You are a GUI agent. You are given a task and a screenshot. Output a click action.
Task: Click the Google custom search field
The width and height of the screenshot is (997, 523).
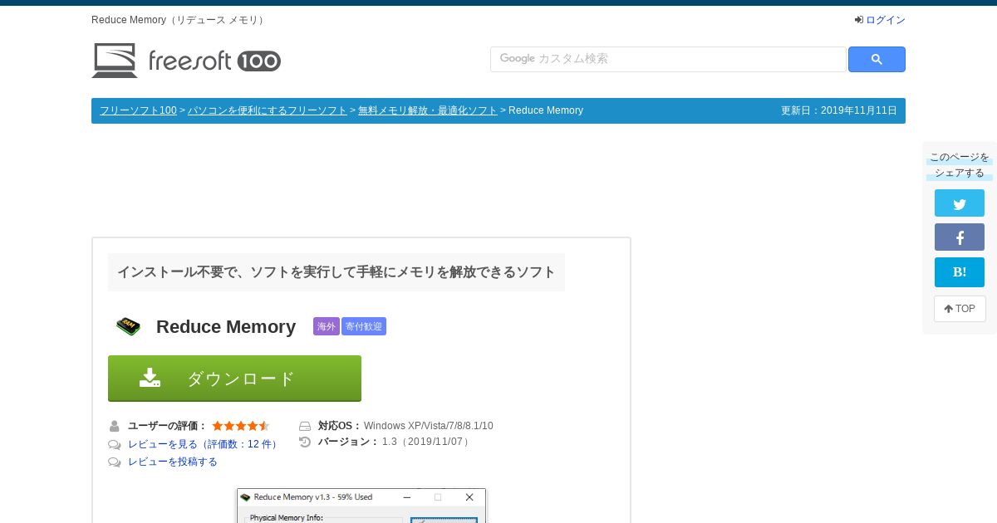(668, 59)
